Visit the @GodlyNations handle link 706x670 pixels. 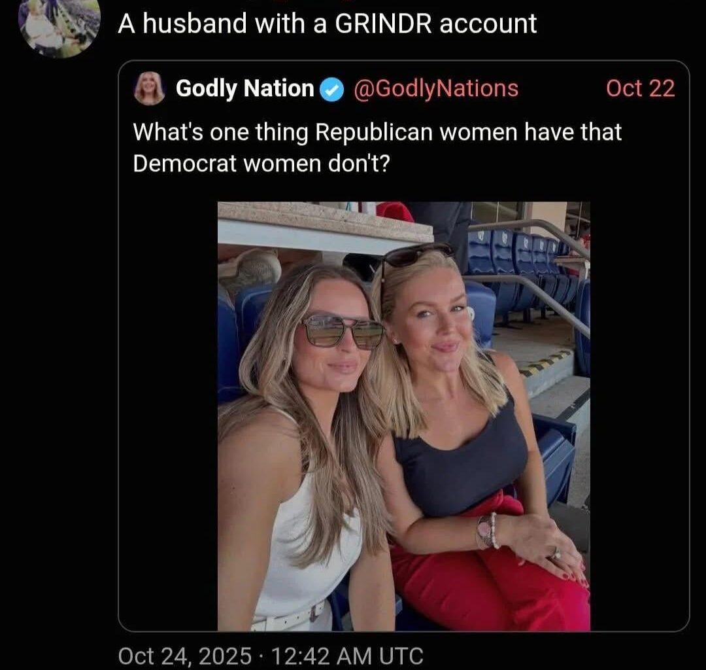tap(436, 88)
